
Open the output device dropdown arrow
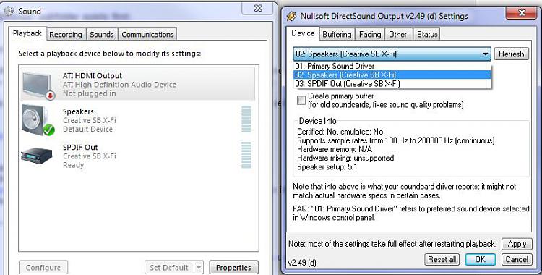pos(486,54)
